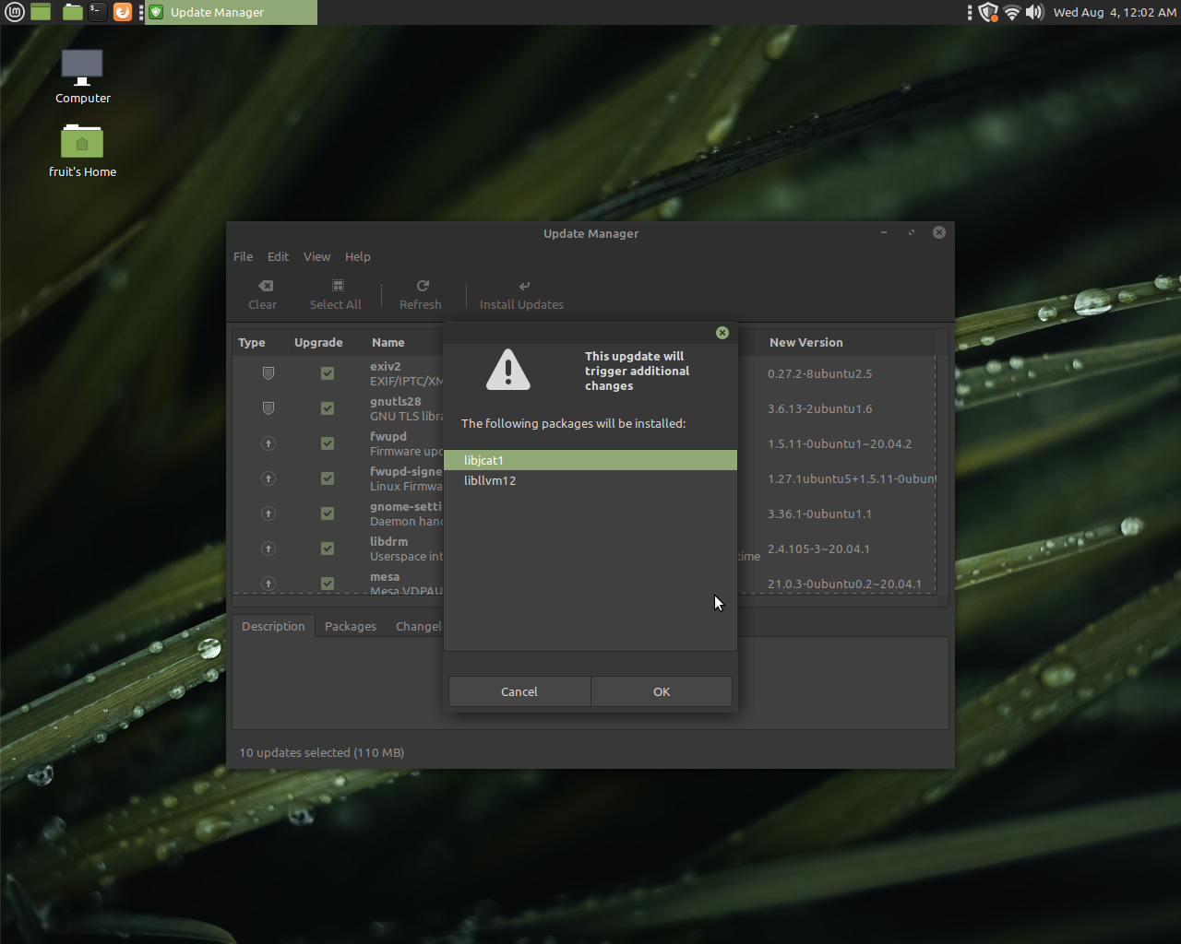Uncheck the gnutls28 upgrade checkbox

(328, 408)
